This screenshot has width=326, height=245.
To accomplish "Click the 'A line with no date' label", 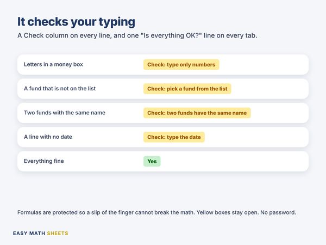I will [48, 137].
